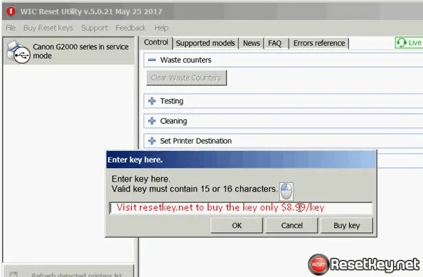Image resolution: width=423 pixels, height=277 pixels.
Task: Collapse the Waste counters section
Action: click(152, 60)
